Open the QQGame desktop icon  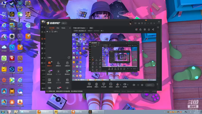(4, 103)
